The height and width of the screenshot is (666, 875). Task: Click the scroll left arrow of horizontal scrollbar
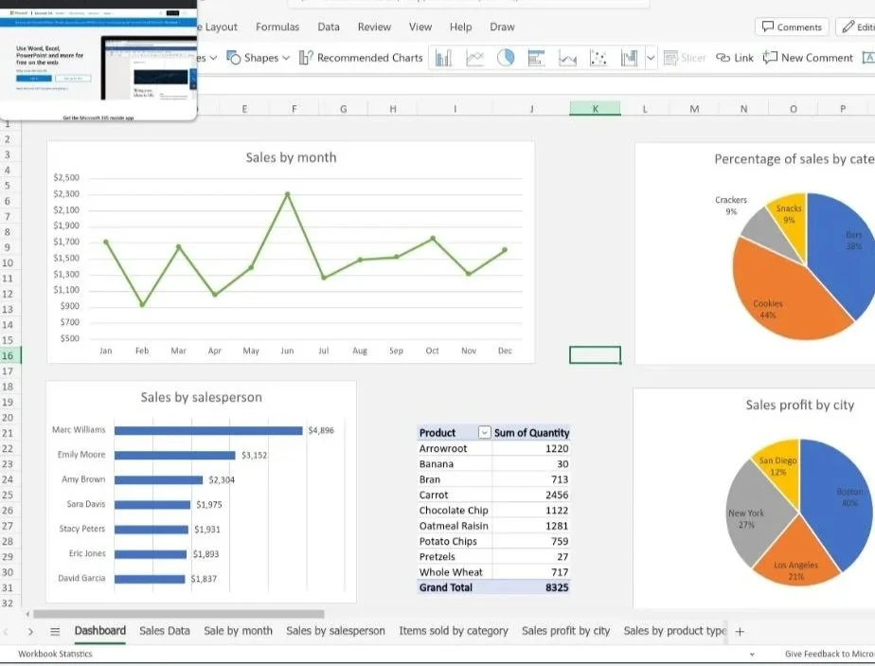(x=27, y=614)
